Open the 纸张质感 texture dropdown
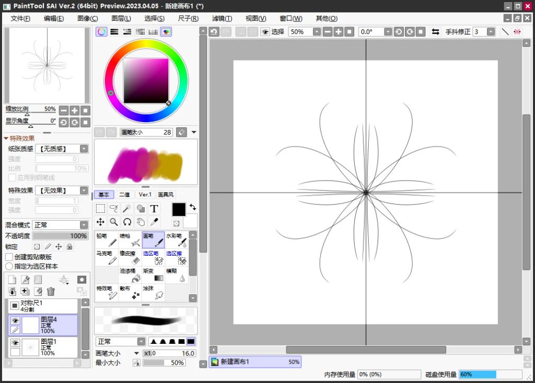The image size is (535, 383). coord(64,149)
